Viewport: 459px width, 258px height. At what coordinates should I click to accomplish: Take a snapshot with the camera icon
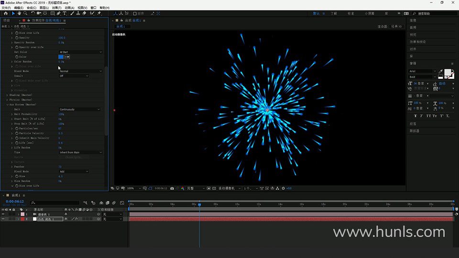point(172,188)
